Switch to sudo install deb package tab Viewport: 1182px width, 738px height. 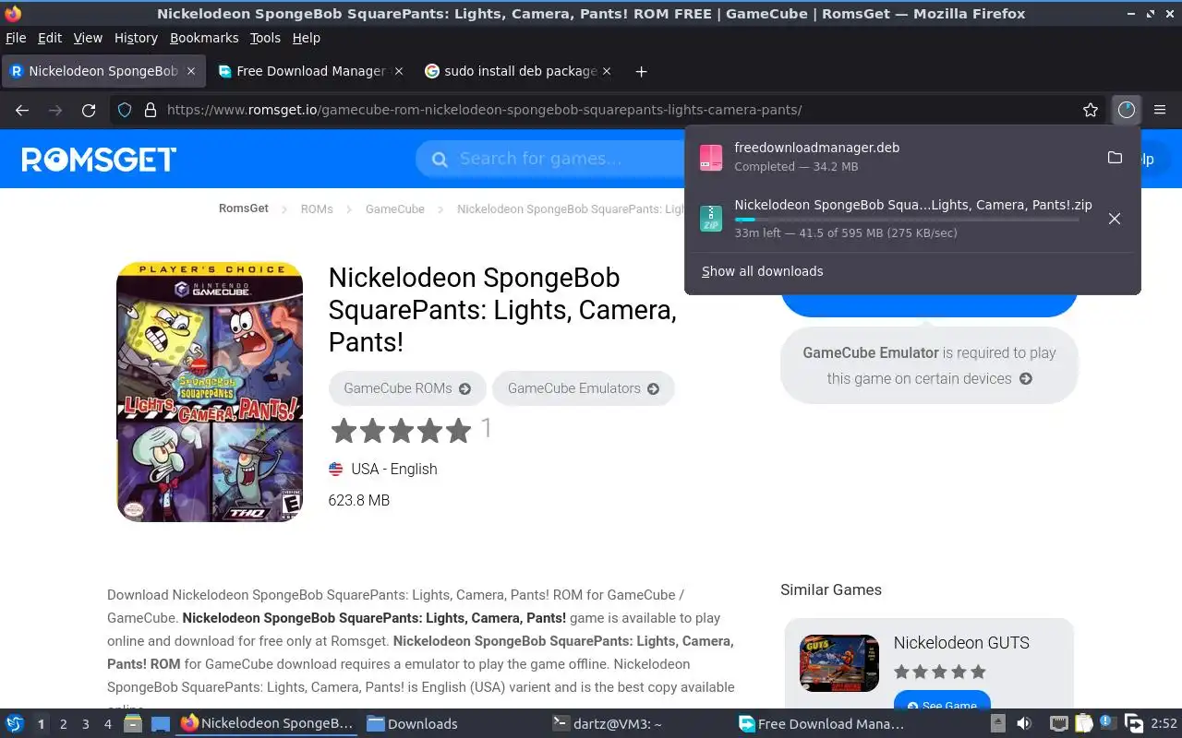coord(520,71)
